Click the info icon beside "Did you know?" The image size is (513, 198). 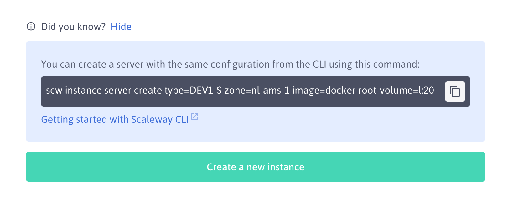click(30, 26)
